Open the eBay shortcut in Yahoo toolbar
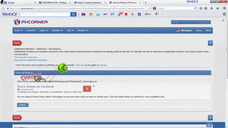The height and width of the screenshot is (128, 228). pyautogui.click(x=148, y=14)
